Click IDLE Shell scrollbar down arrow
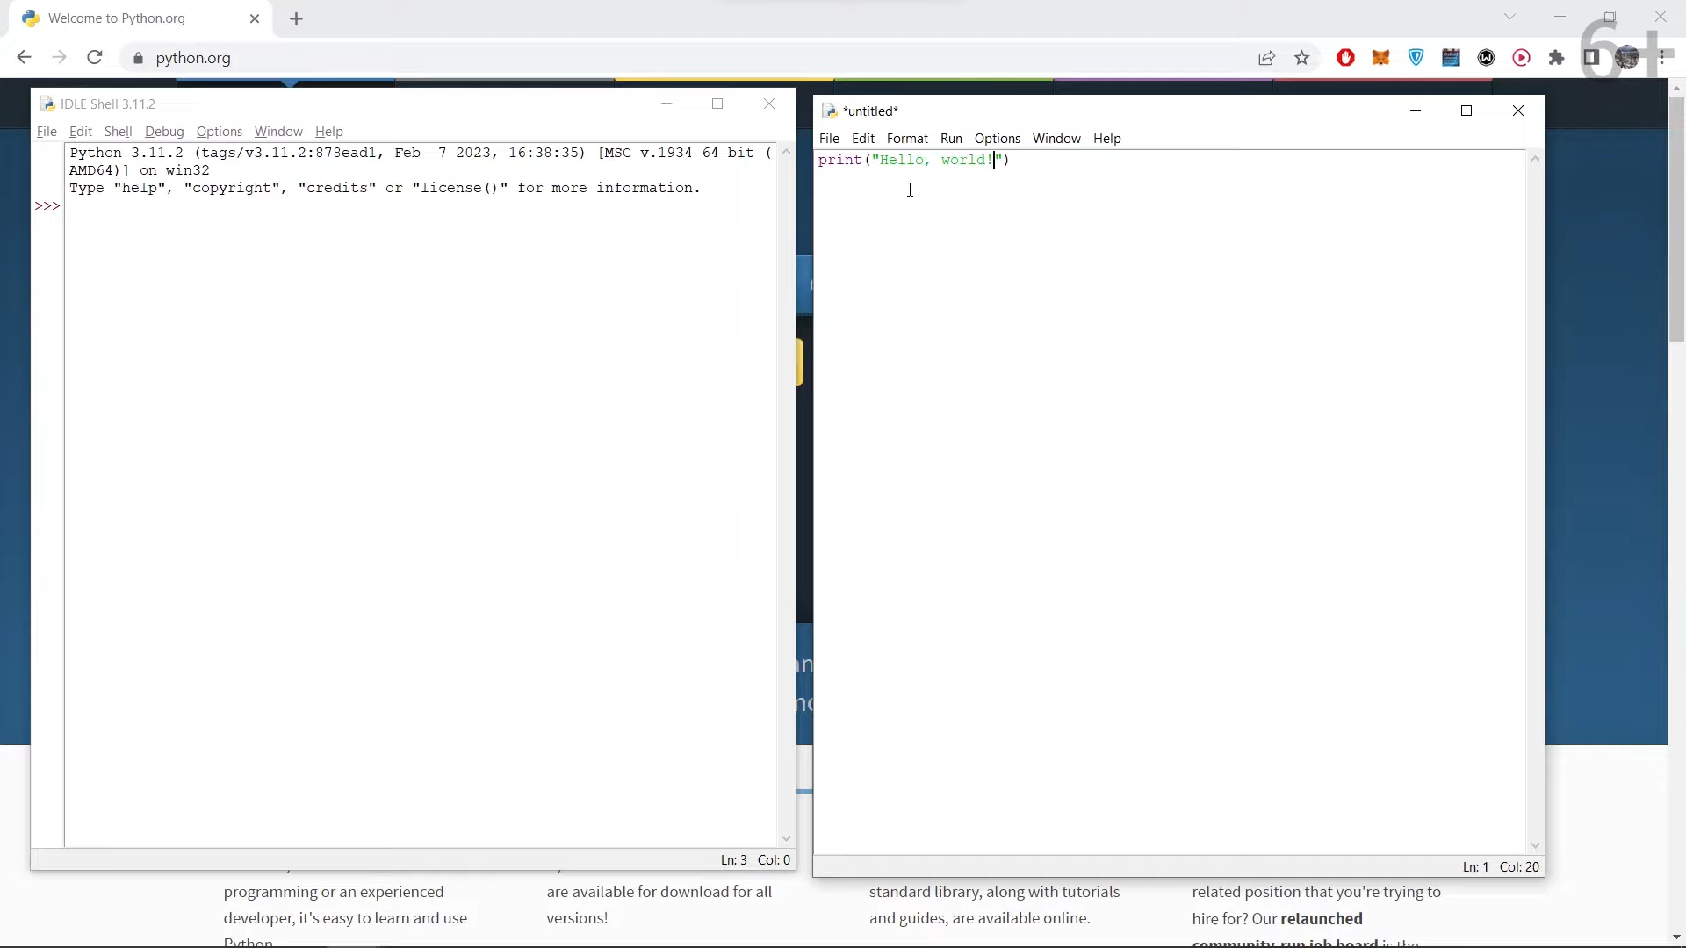The width and height of the screenshot is (1686, 948). 786,839
